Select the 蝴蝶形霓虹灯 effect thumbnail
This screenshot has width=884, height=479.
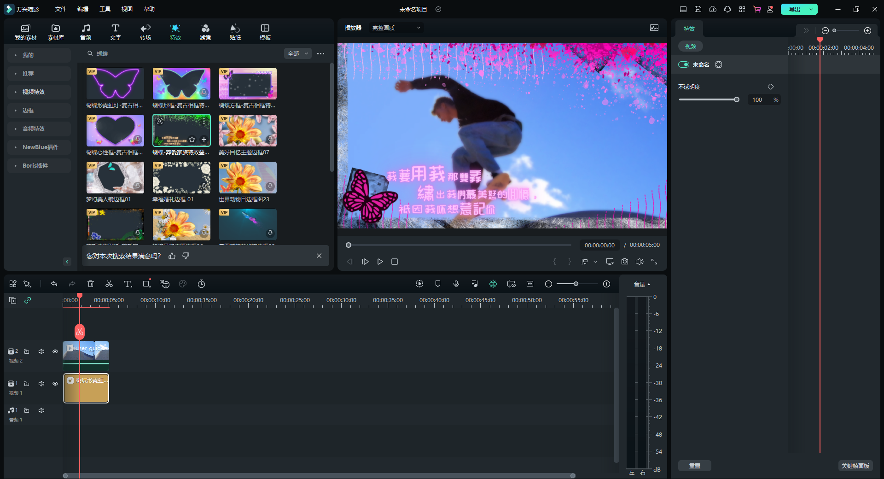115,84
